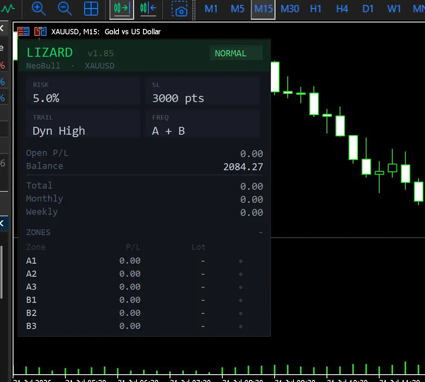Toggle the B1 zone status dot
Image resolution: width=425 pixels, height=382 pixels.
click(x=240, y=300)
